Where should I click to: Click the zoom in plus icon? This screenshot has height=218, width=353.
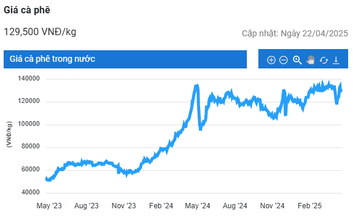click(x=271, y=60)
